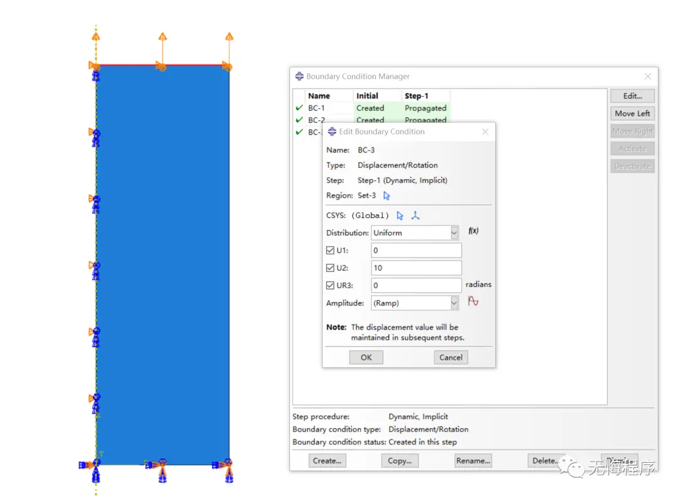Click the region Set-3 edit arrow icon
This screenshot has width=678, height=498.
pos(386,195)
